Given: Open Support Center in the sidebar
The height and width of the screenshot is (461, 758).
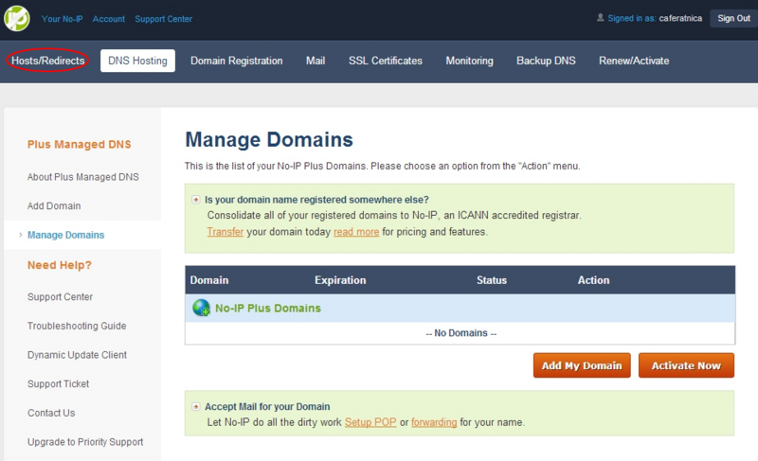Looking at the screenshot, I should click(x=60, y=297).
